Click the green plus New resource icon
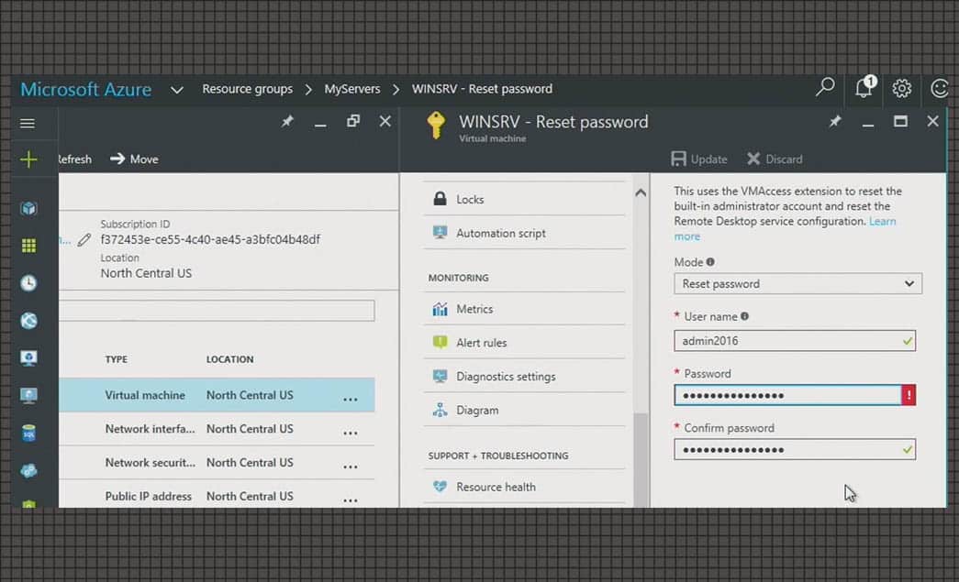The height and width of the screenshot is (582, 959). 28,159
